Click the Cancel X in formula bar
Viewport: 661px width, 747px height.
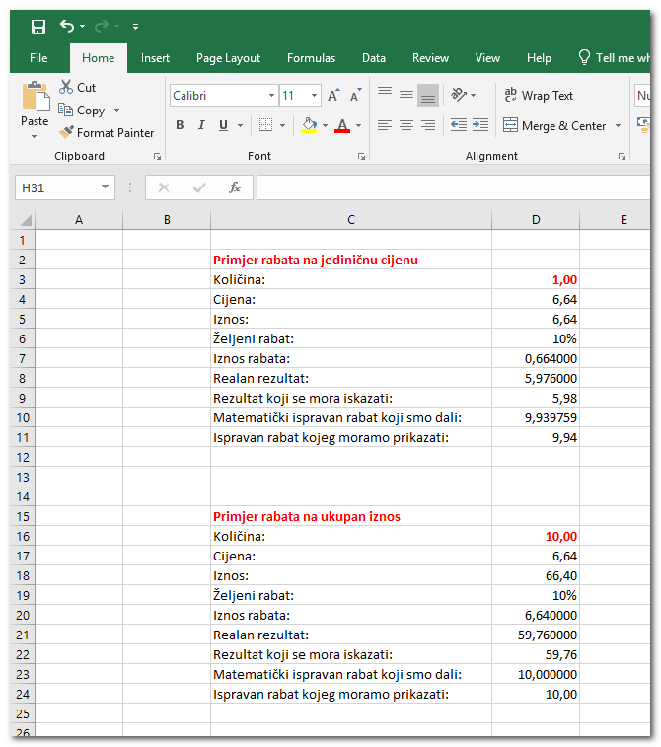coord(164,187)
